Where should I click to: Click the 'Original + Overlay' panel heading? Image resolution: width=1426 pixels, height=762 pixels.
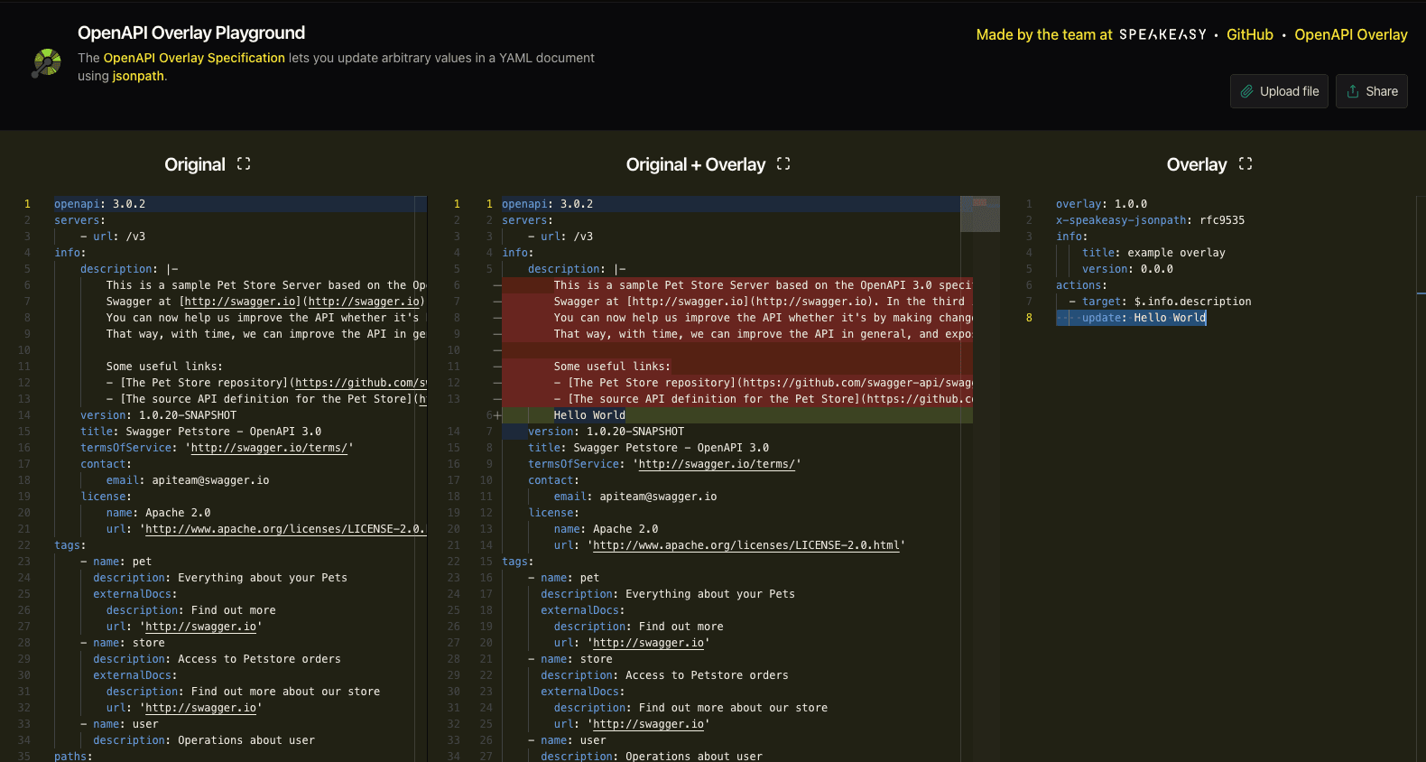click(696, 164)
